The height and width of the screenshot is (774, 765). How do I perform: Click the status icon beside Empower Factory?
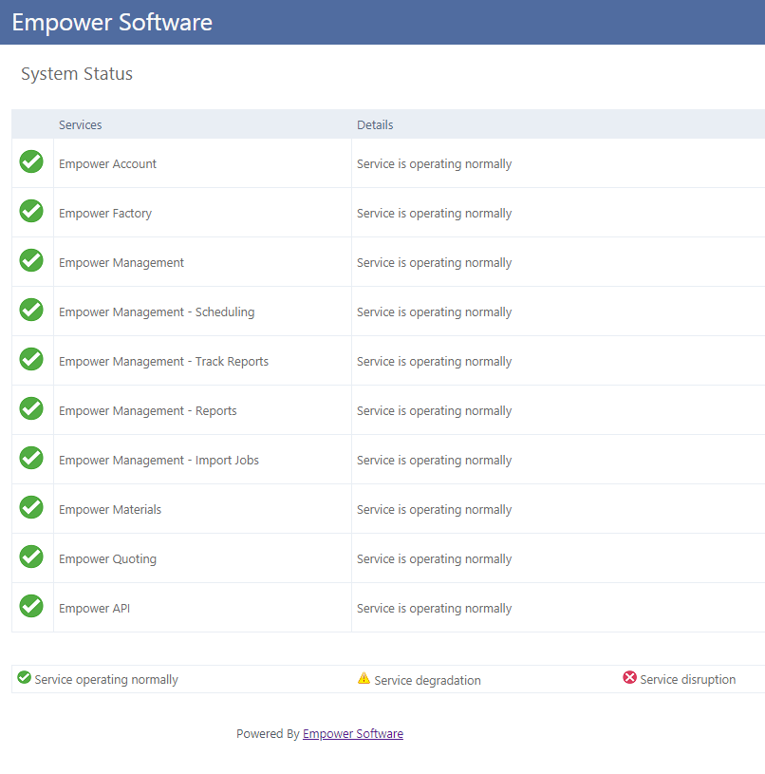31,212
